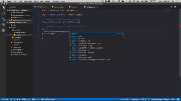Open .babelrc file in explorer
The width and height of the screenshot is (181, 101).
16,40
